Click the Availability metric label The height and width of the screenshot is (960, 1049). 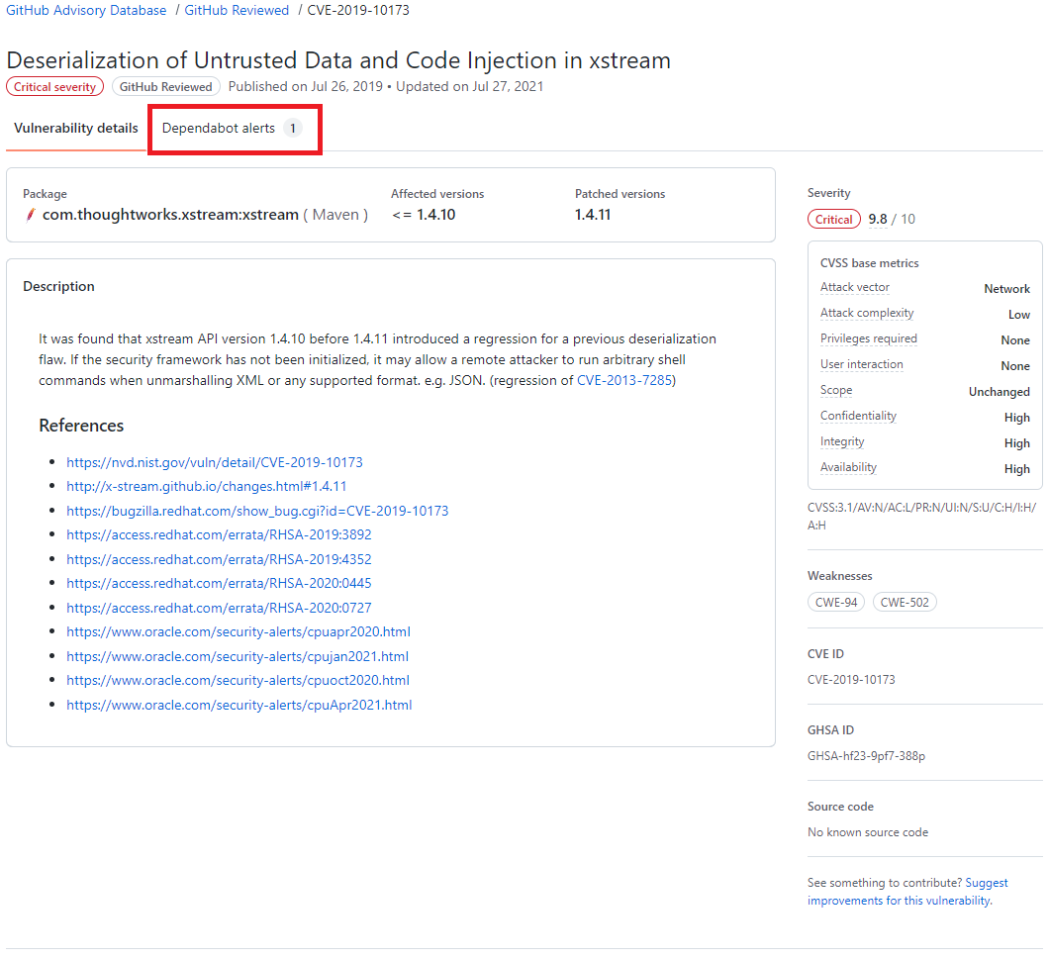[848, 467]
